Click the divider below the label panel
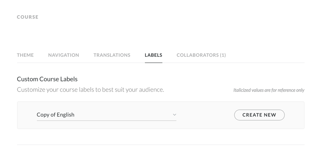The height and width of the screenshot is (150, 329). point(161,144)
